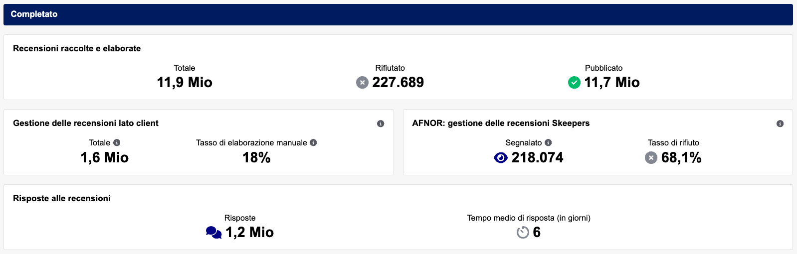Click the info icon in the Gestione recensioni lato client card corner
The width and height of the screenshot is (797, 254).
tap(381, 124)
